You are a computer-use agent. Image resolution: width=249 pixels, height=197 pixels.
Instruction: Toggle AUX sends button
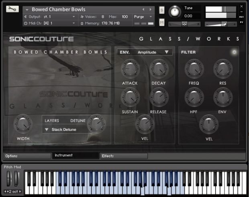tap(241, 17)
